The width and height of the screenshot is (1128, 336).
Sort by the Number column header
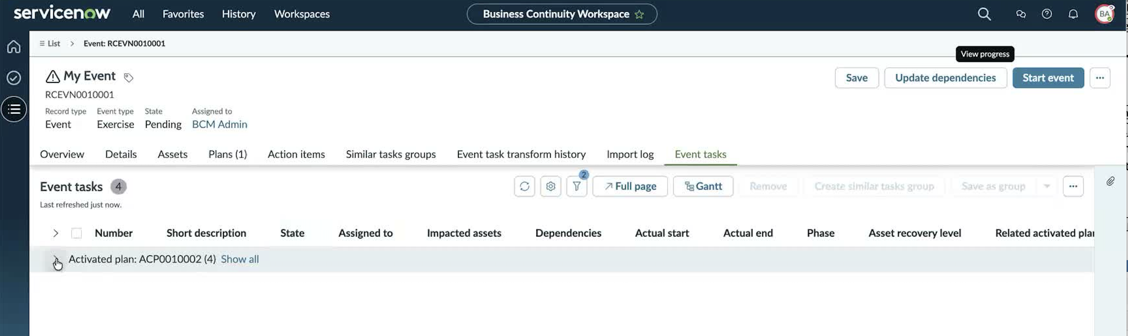tap(113, 233)
